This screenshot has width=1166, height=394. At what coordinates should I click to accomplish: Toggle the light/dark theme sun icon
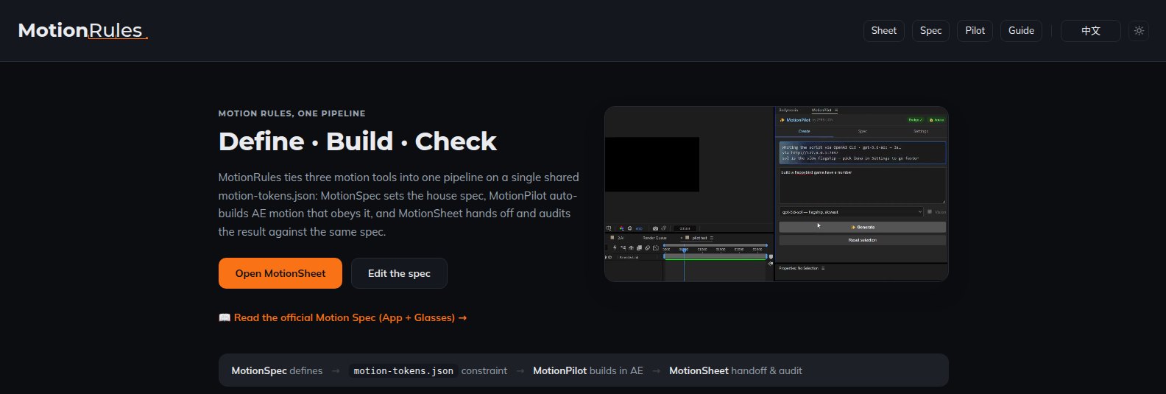point(1139,31)
